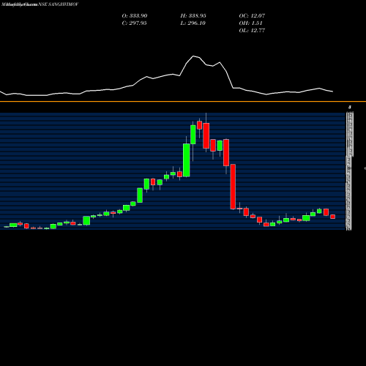Click the high price value H: 338.95
Image resolution: width=366 pixels, height=366 pixels.
tap(193, 15)
